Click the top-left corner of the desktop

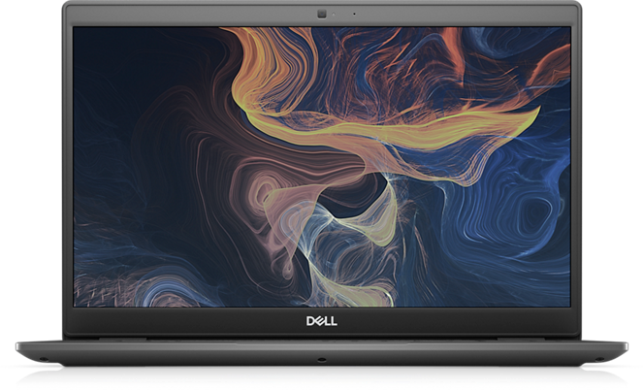click(x=78, y=31)
